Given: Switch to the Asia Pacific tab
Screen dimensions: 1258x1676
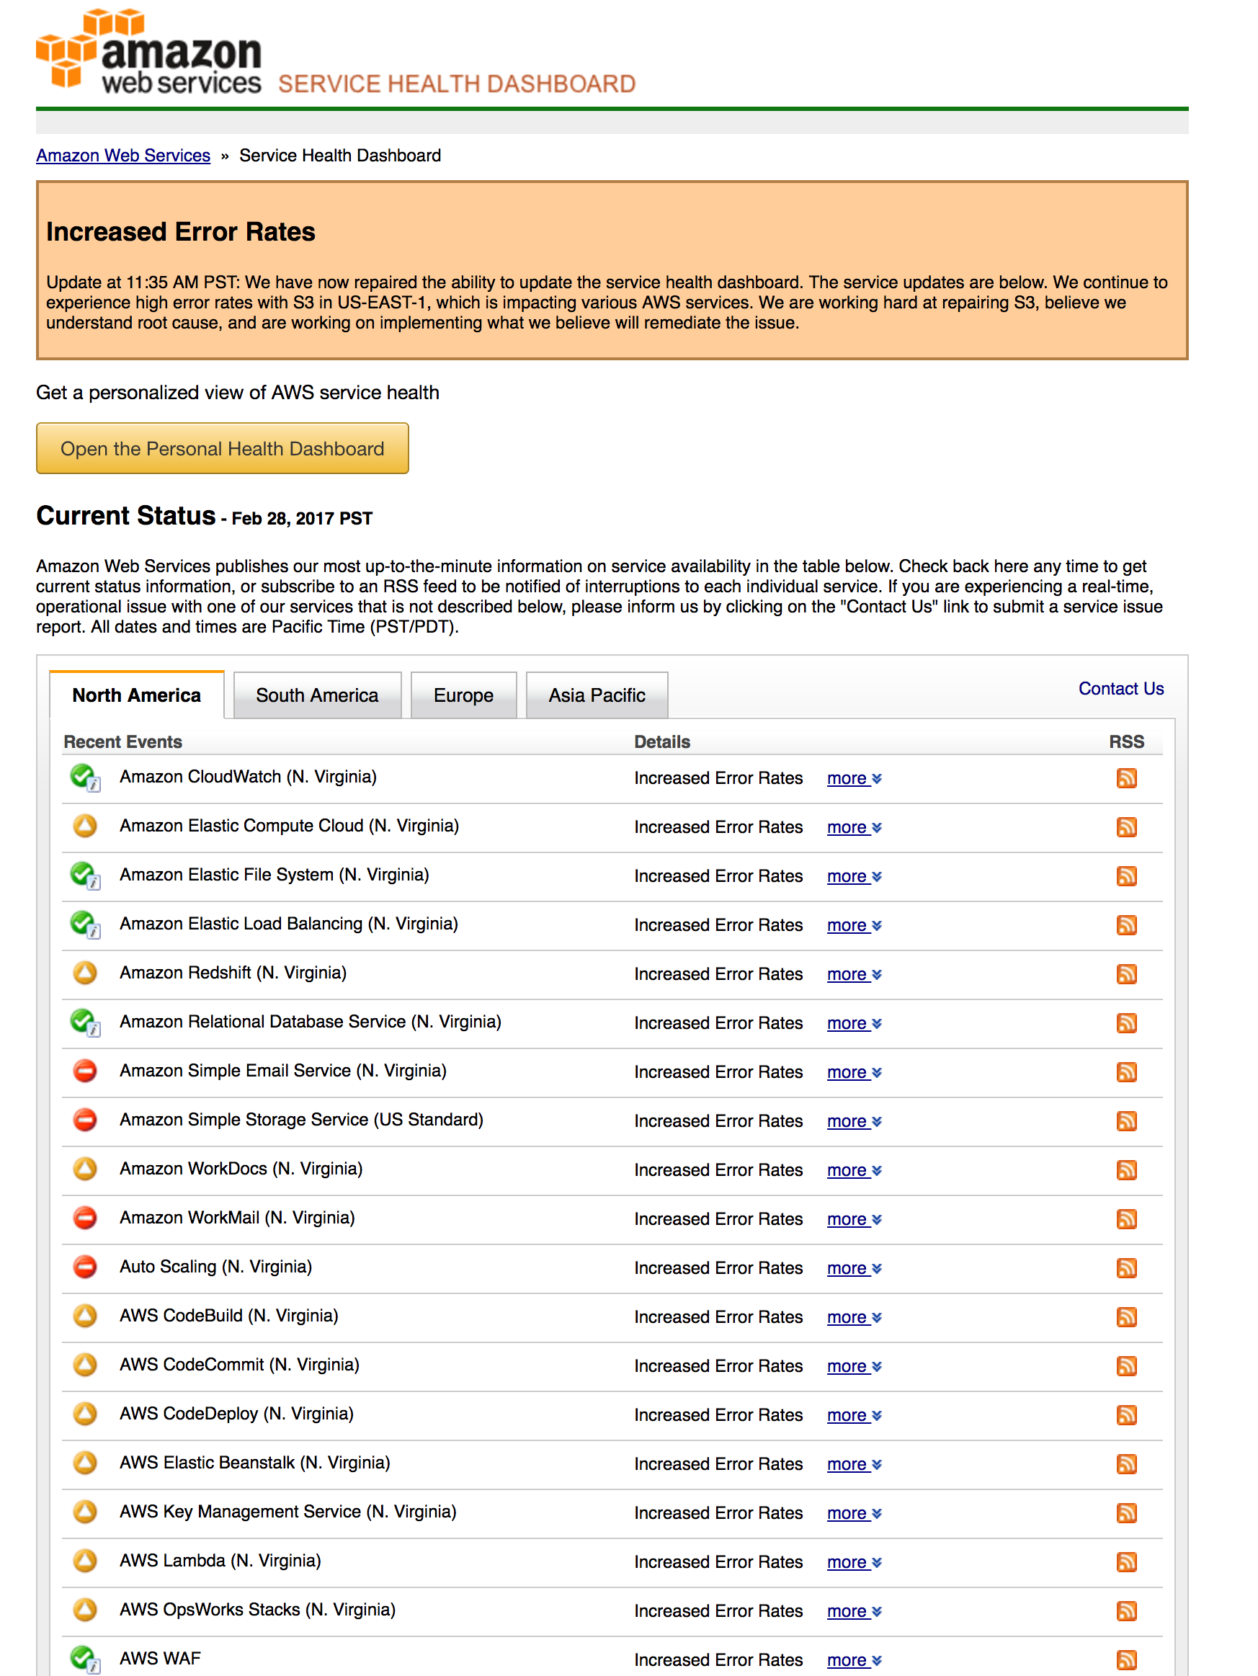Looking at the screenshot, I should point(597,695).
